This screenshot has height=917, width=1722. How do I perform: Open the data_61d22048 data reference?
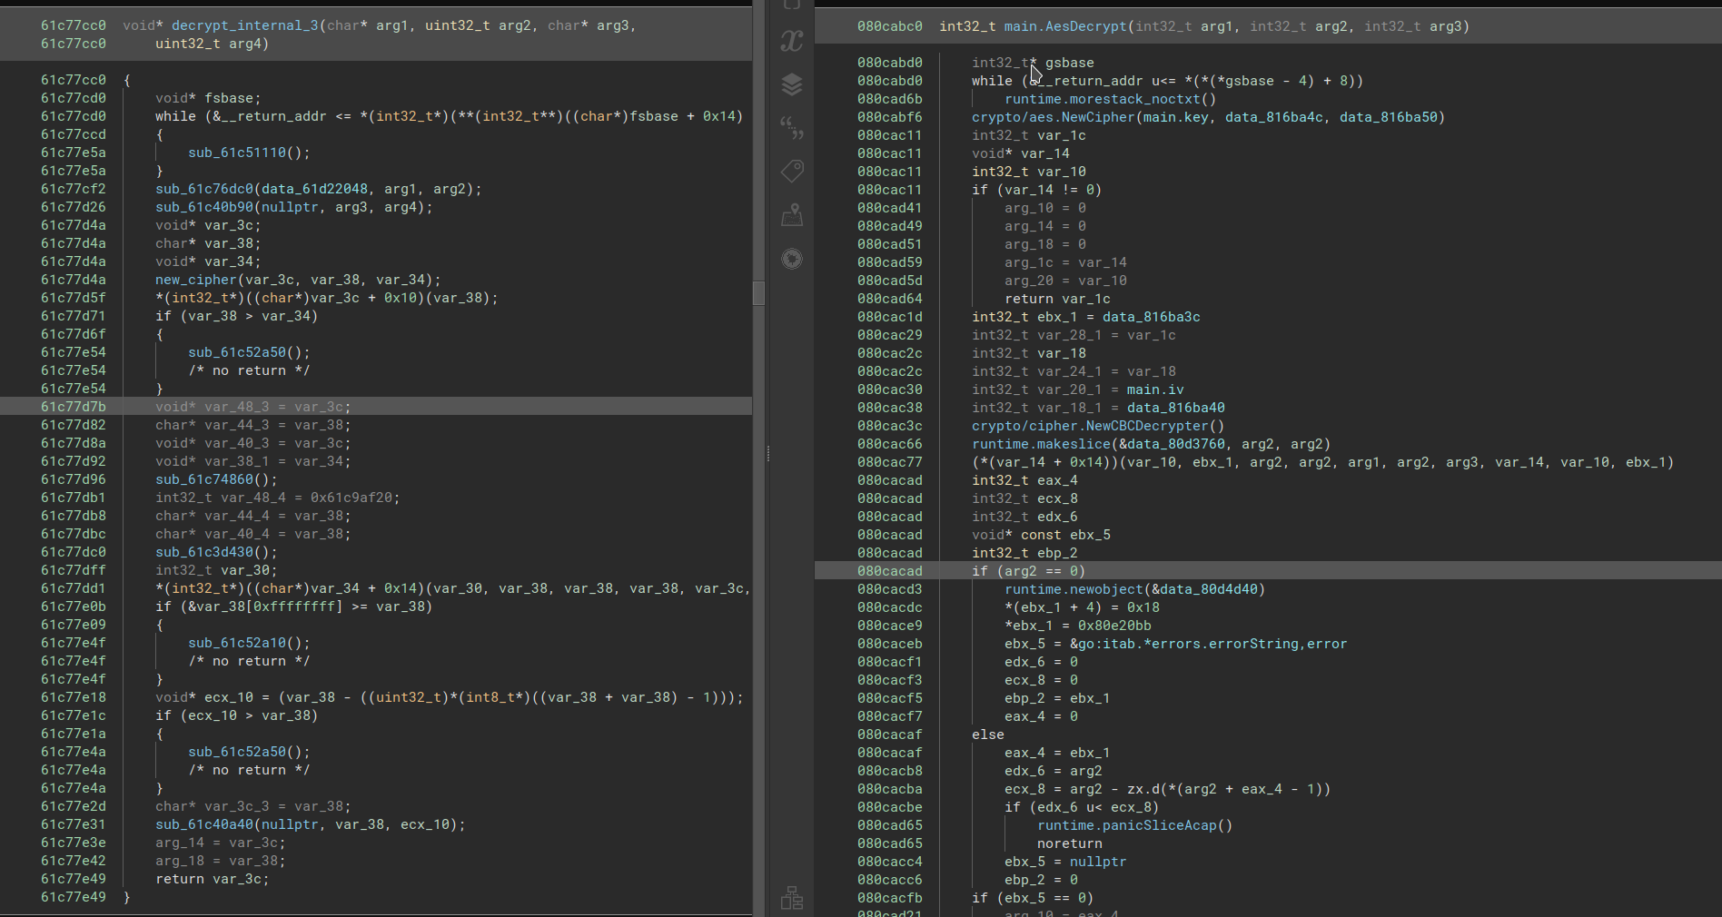[315, 189]
